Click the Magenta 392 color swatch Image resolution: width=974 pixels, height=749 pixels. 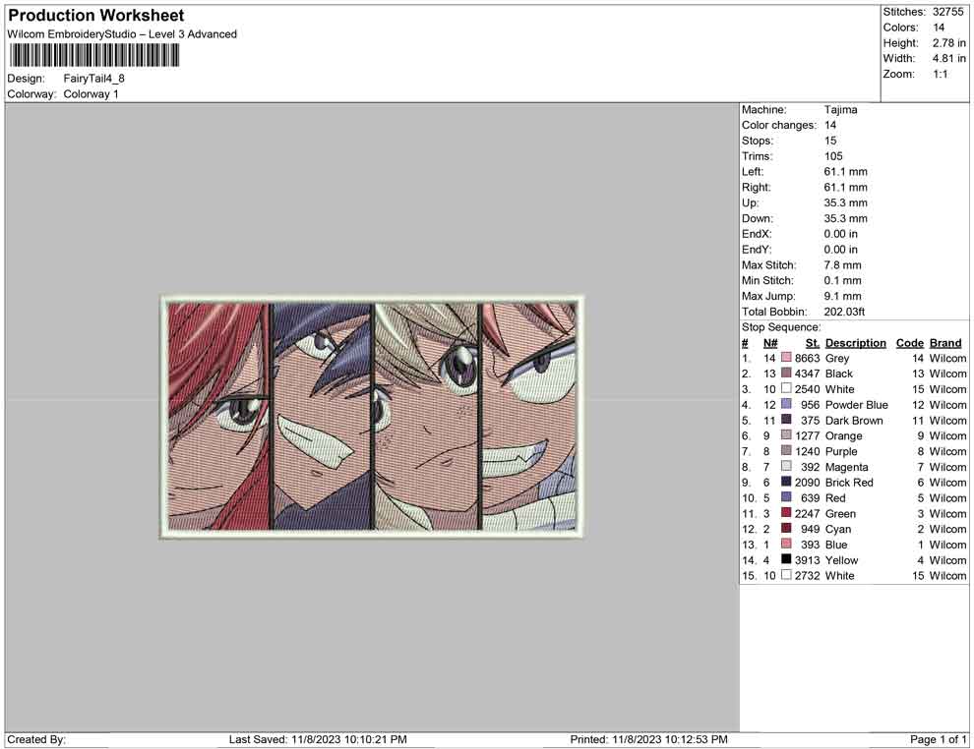point(786,466)
